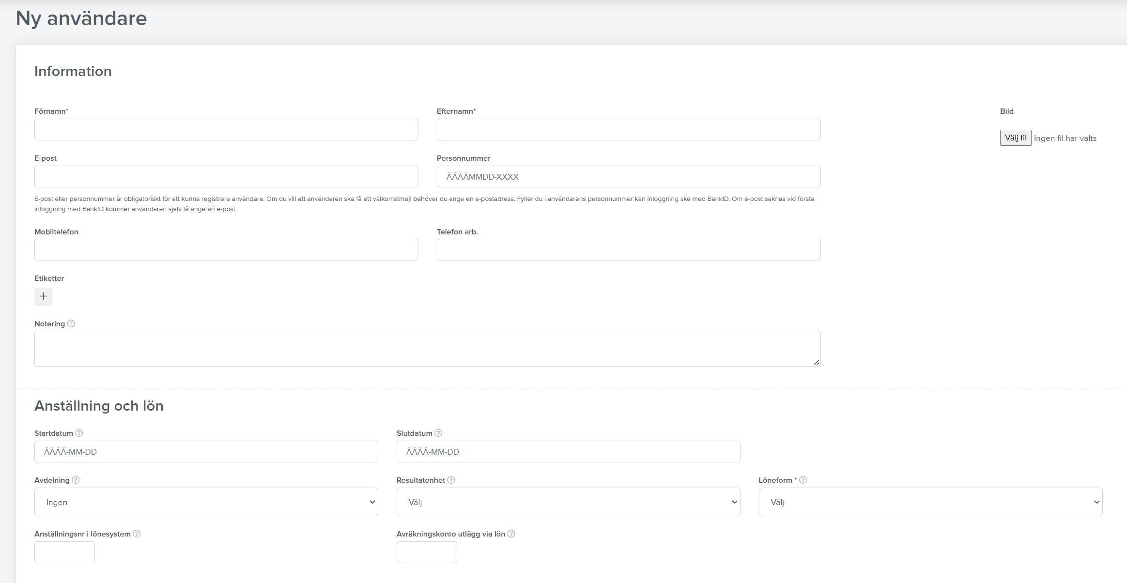Image resolution: width=1127 pixels, height=583 pixels.
Task: Focus the Mobiltelefon input field
Action: click(226, 250)
